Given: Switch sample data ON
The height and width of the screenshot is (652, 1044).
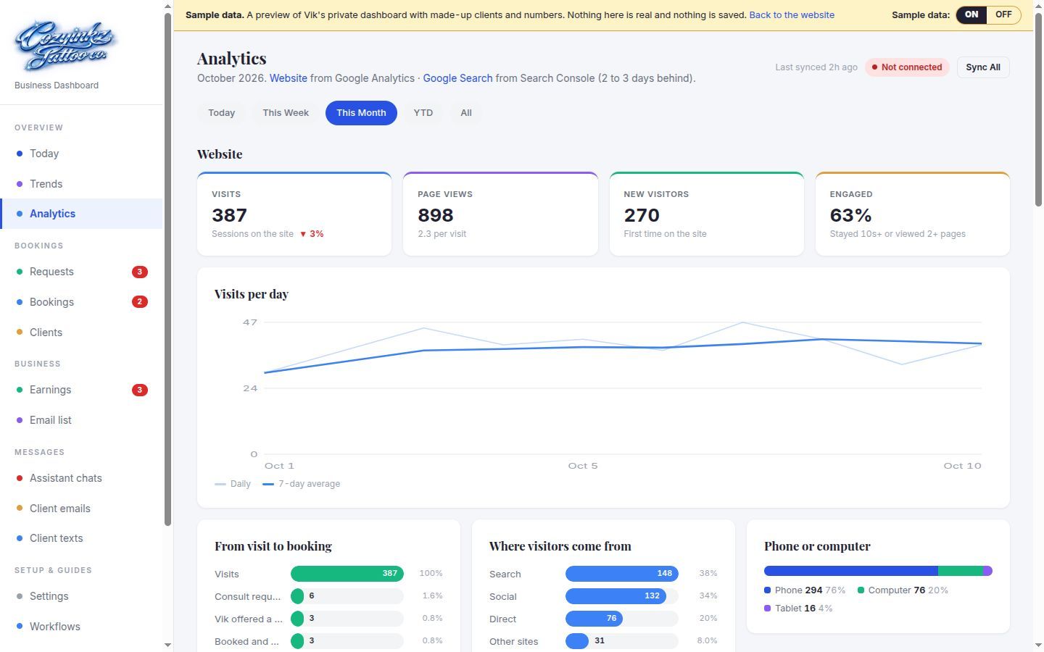Looking at the screenshot, I should pyautogui.click(x=971, y=14).
